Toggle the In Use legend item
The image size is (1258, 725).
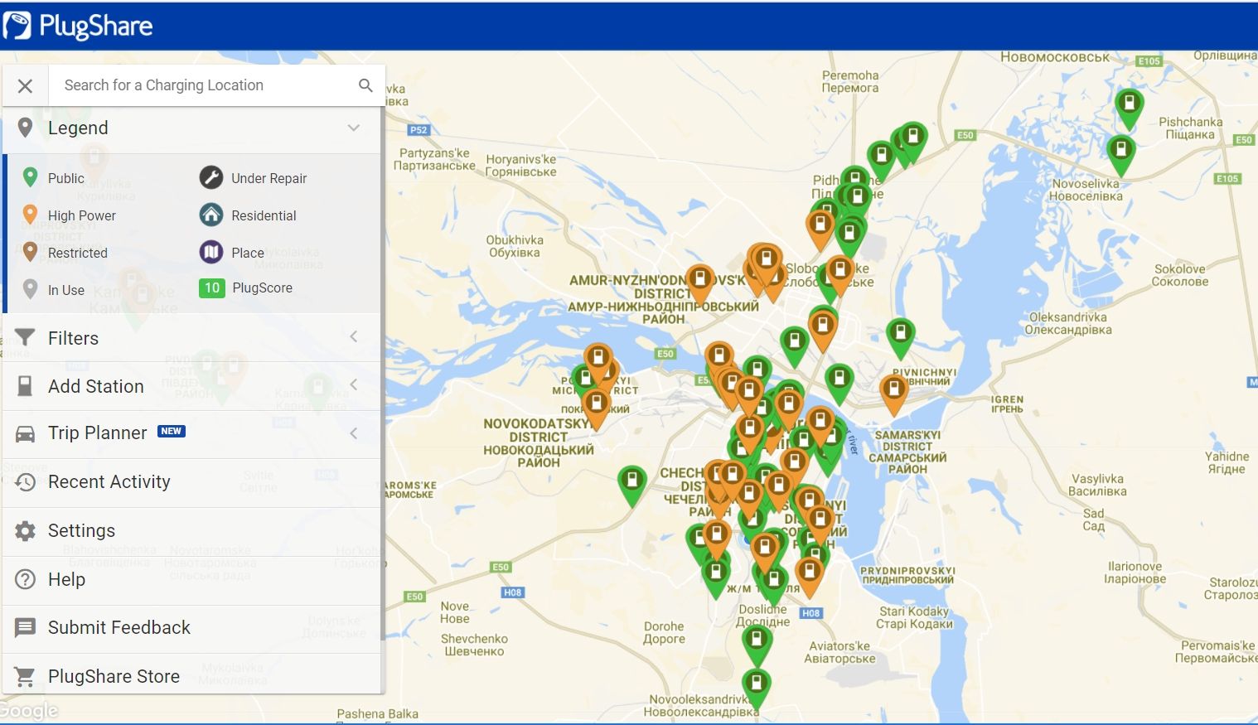[30, 288]
